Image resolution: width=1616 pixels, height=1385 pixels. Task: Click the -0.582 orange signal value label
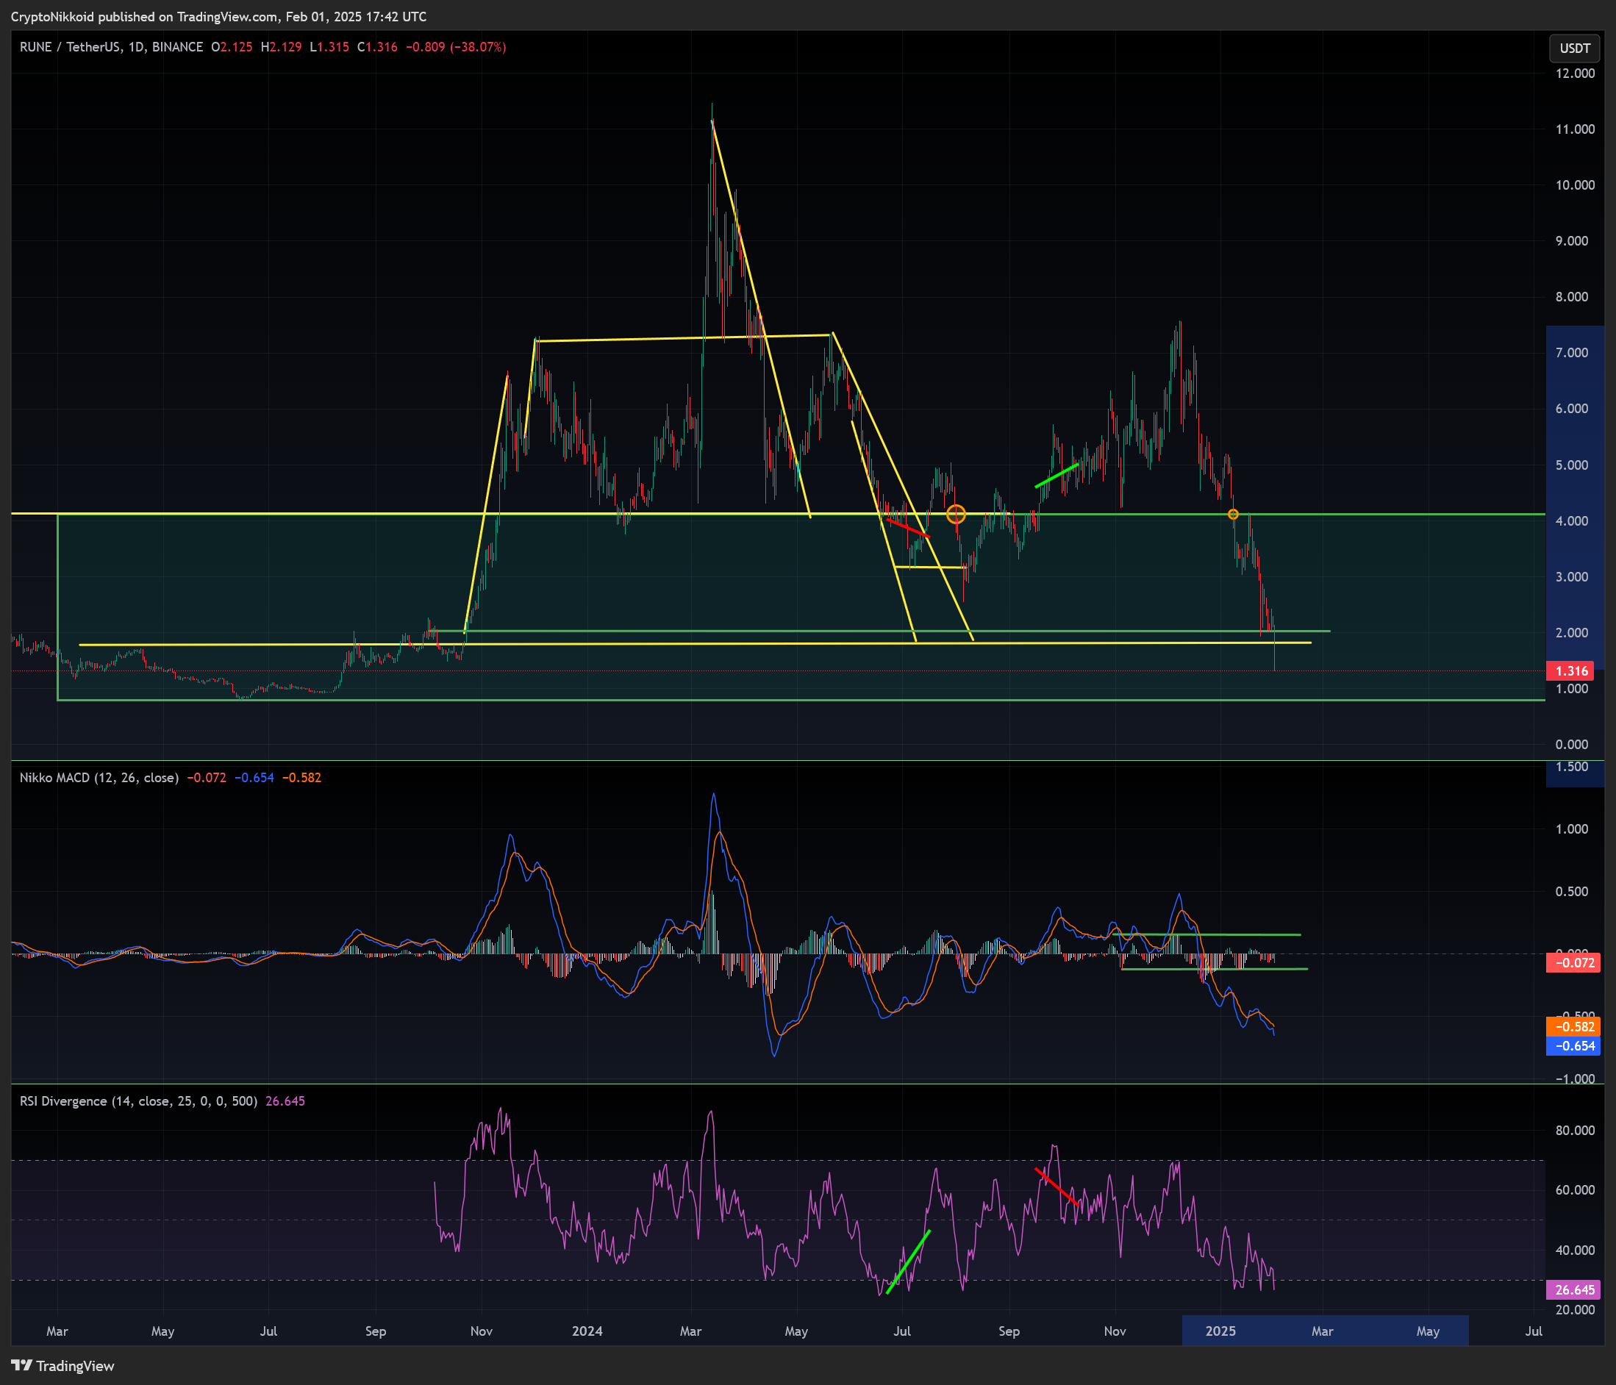(1573, 1027)
